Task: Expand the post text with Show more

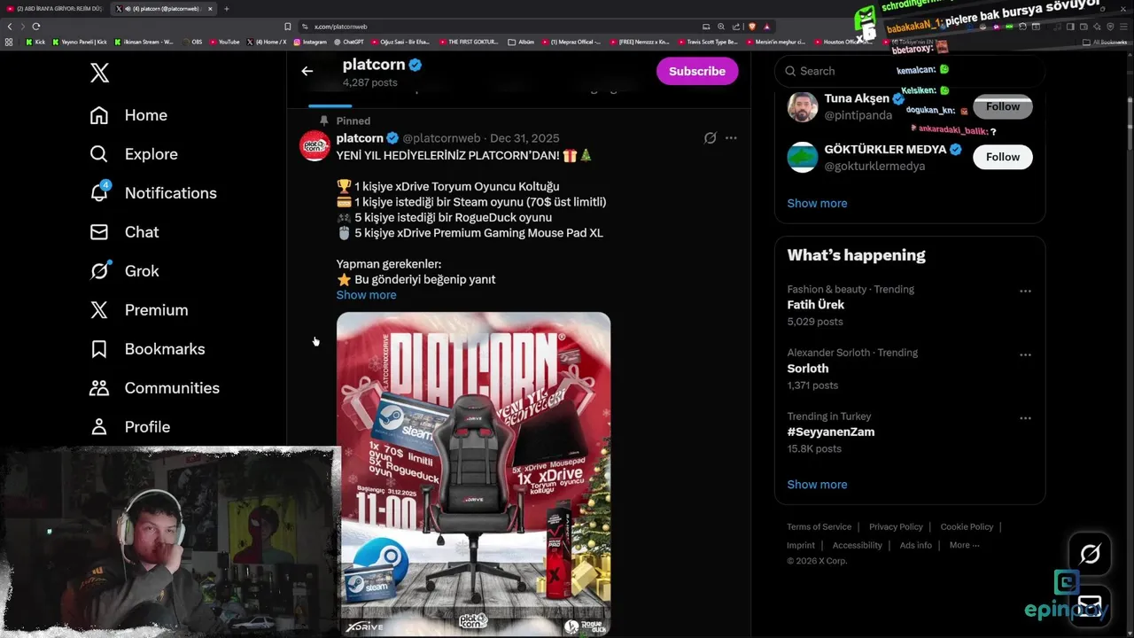Action: pos(366,295)
